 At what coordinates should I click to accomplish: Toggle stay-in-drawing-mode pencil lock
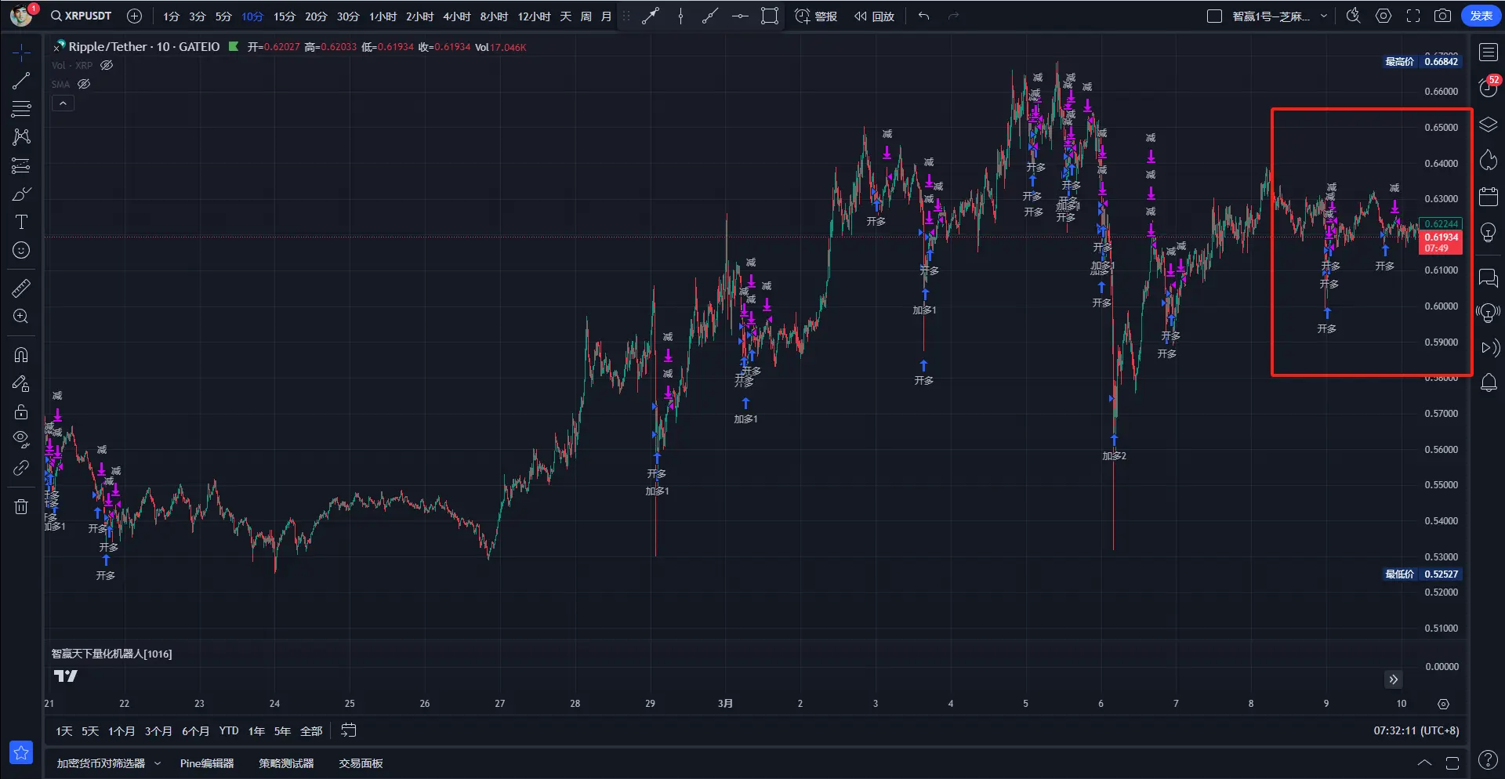click(21, 383)
